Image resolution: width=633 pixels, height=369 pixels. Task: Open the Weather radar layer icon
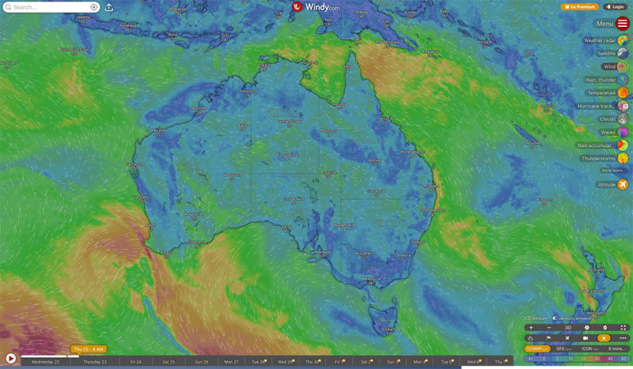623,40
